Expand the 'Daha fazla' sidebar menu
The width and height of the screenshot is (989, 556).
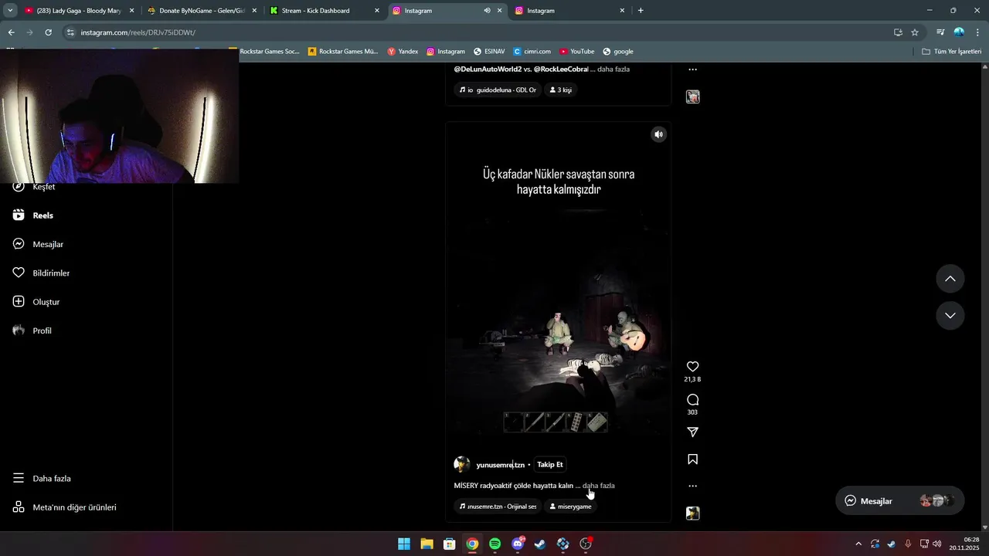(42, 479)
